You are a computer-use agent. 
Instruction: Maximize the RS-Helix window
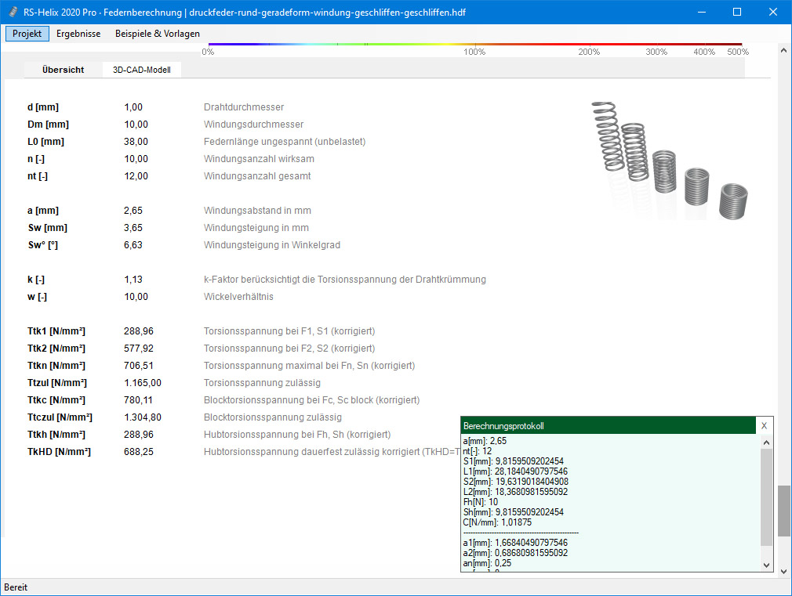(736, 13)
